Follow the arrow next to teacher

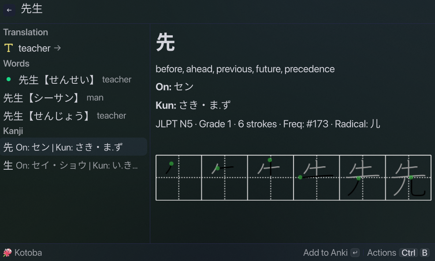57,48
